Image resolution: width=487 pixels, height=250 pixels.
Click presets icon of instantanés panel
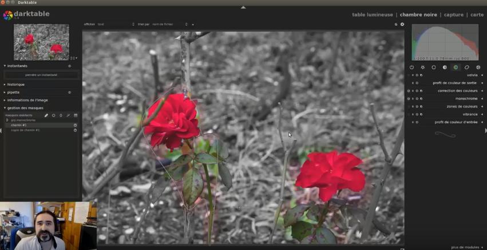click(x=70, y=66)
